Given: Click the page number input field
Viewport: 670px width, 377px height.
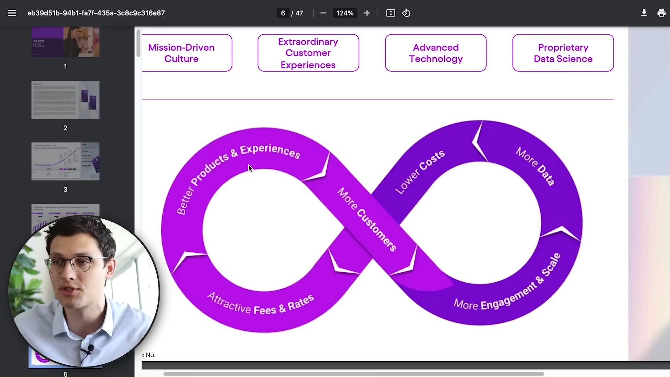Looking at the screenshot, I should 283,13.
